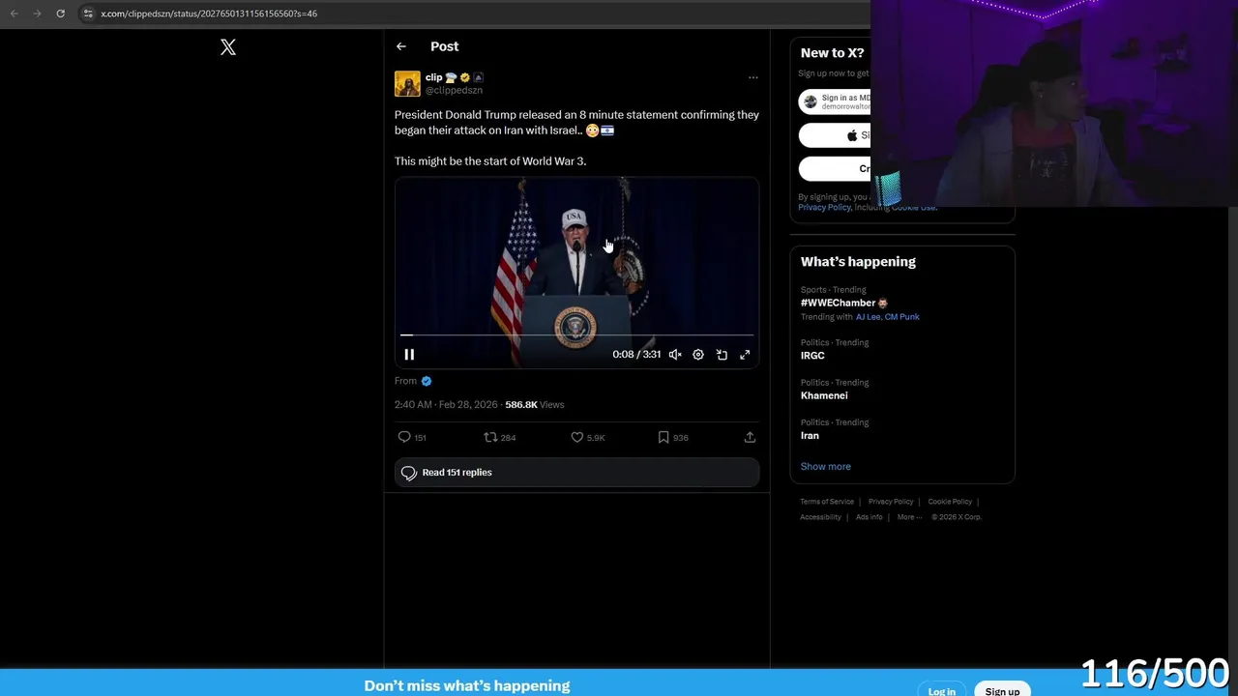Open Cookie Policy footer link

[950, 502]
